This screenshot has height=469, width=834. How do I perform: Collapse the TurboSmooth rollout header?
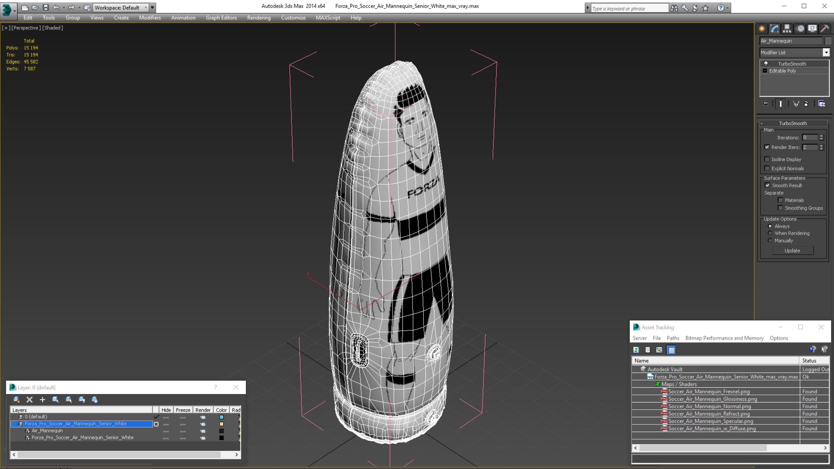pos(793,123)
